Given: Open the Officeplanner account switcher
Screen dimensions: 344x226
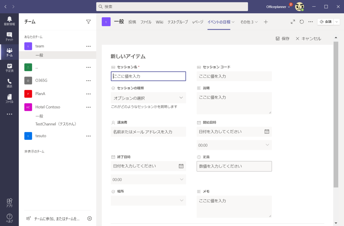Looking at the screenshot, I should coord(278,7).
